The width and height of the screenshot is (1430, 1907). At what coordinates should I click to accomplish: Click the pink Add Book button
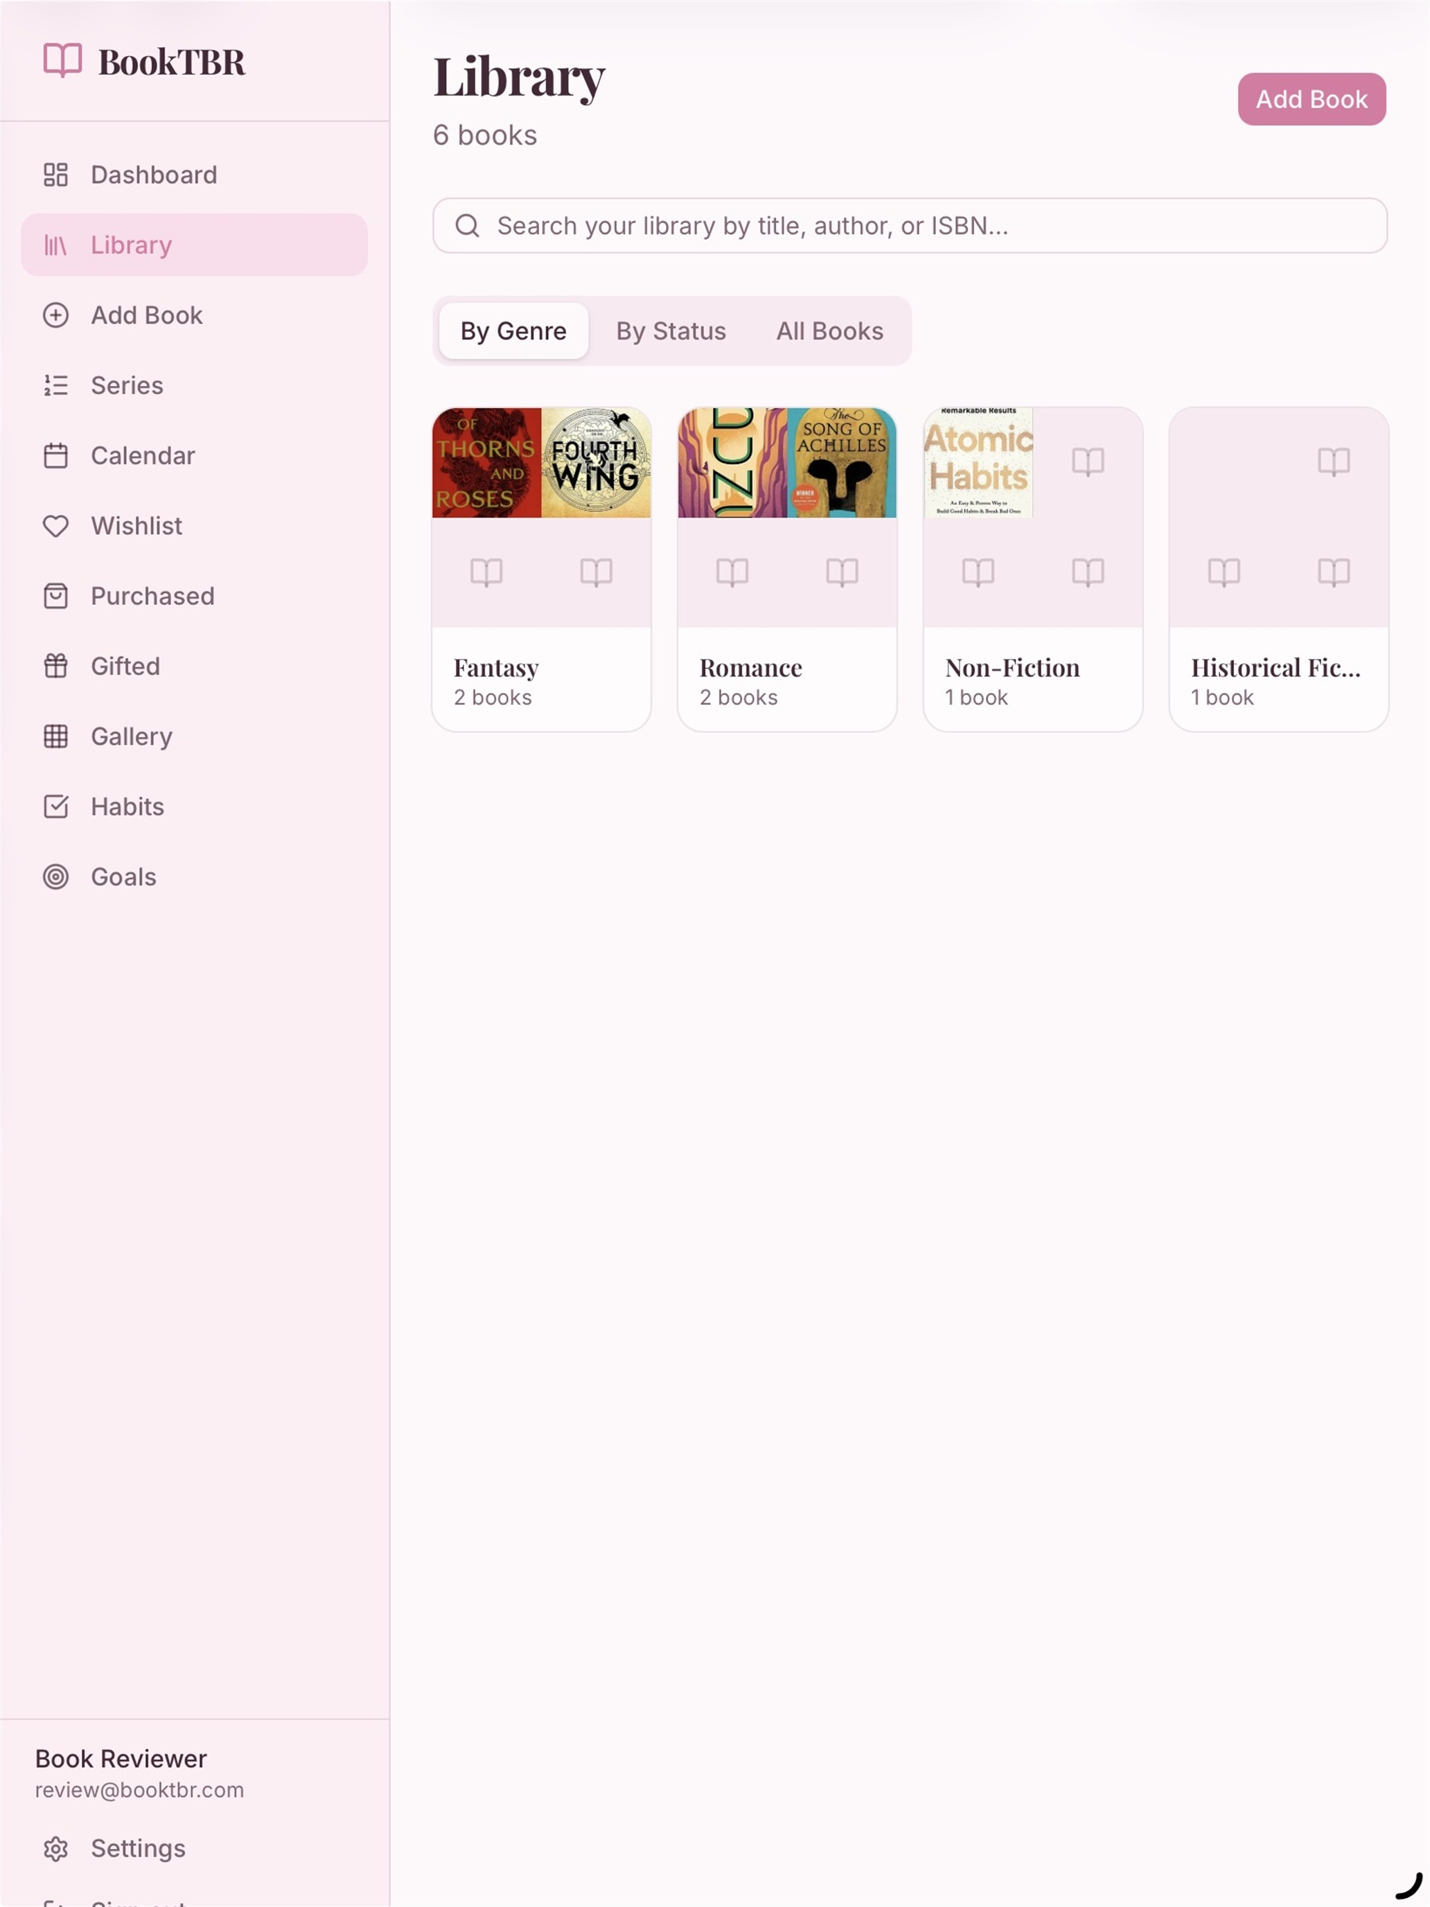click(x=1312, y=99)
